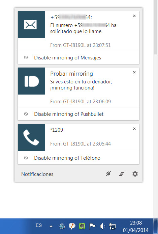The height and width of the screenshot is (234, 158).
Task: Dismiss the *1209 call notification
Action: (x=134, y=129)
